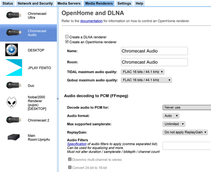Select the Duo Chromecast icon
This screenshot has height=172, width=211.
point(14,85)
